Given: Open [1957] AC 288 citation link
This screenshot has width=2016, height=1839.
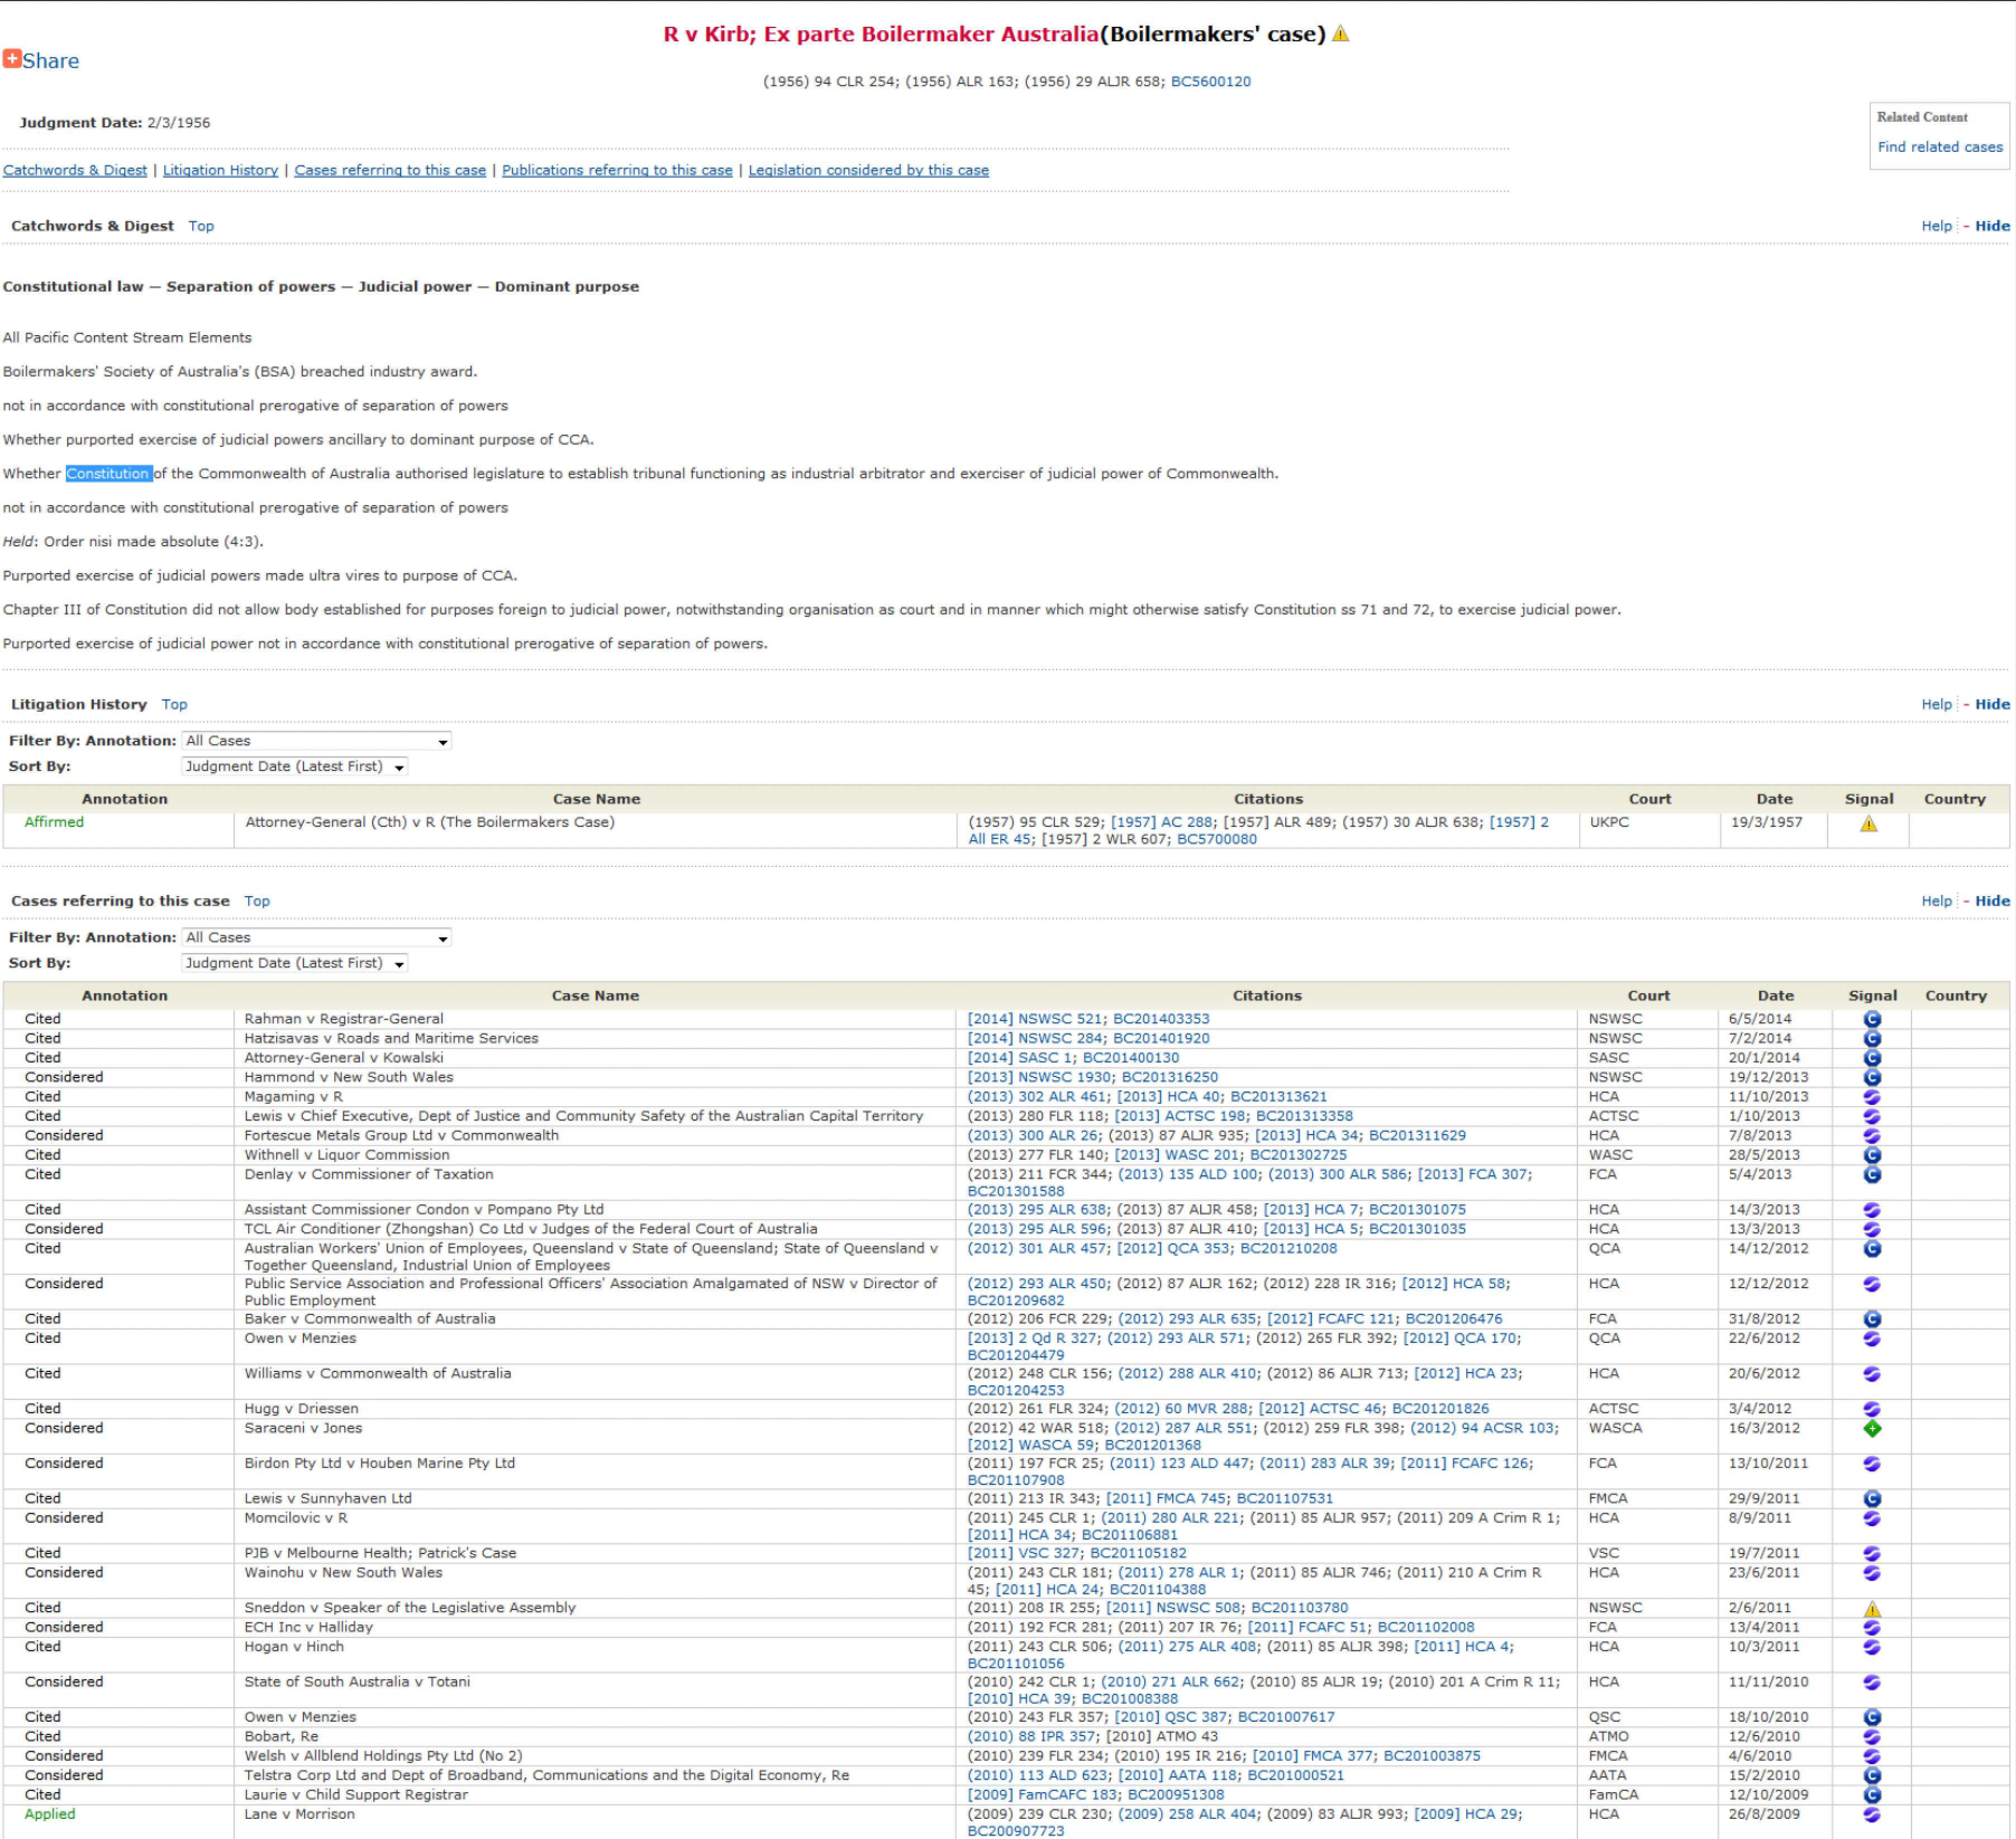Looking at the screenshot, I should (1160, 823).
